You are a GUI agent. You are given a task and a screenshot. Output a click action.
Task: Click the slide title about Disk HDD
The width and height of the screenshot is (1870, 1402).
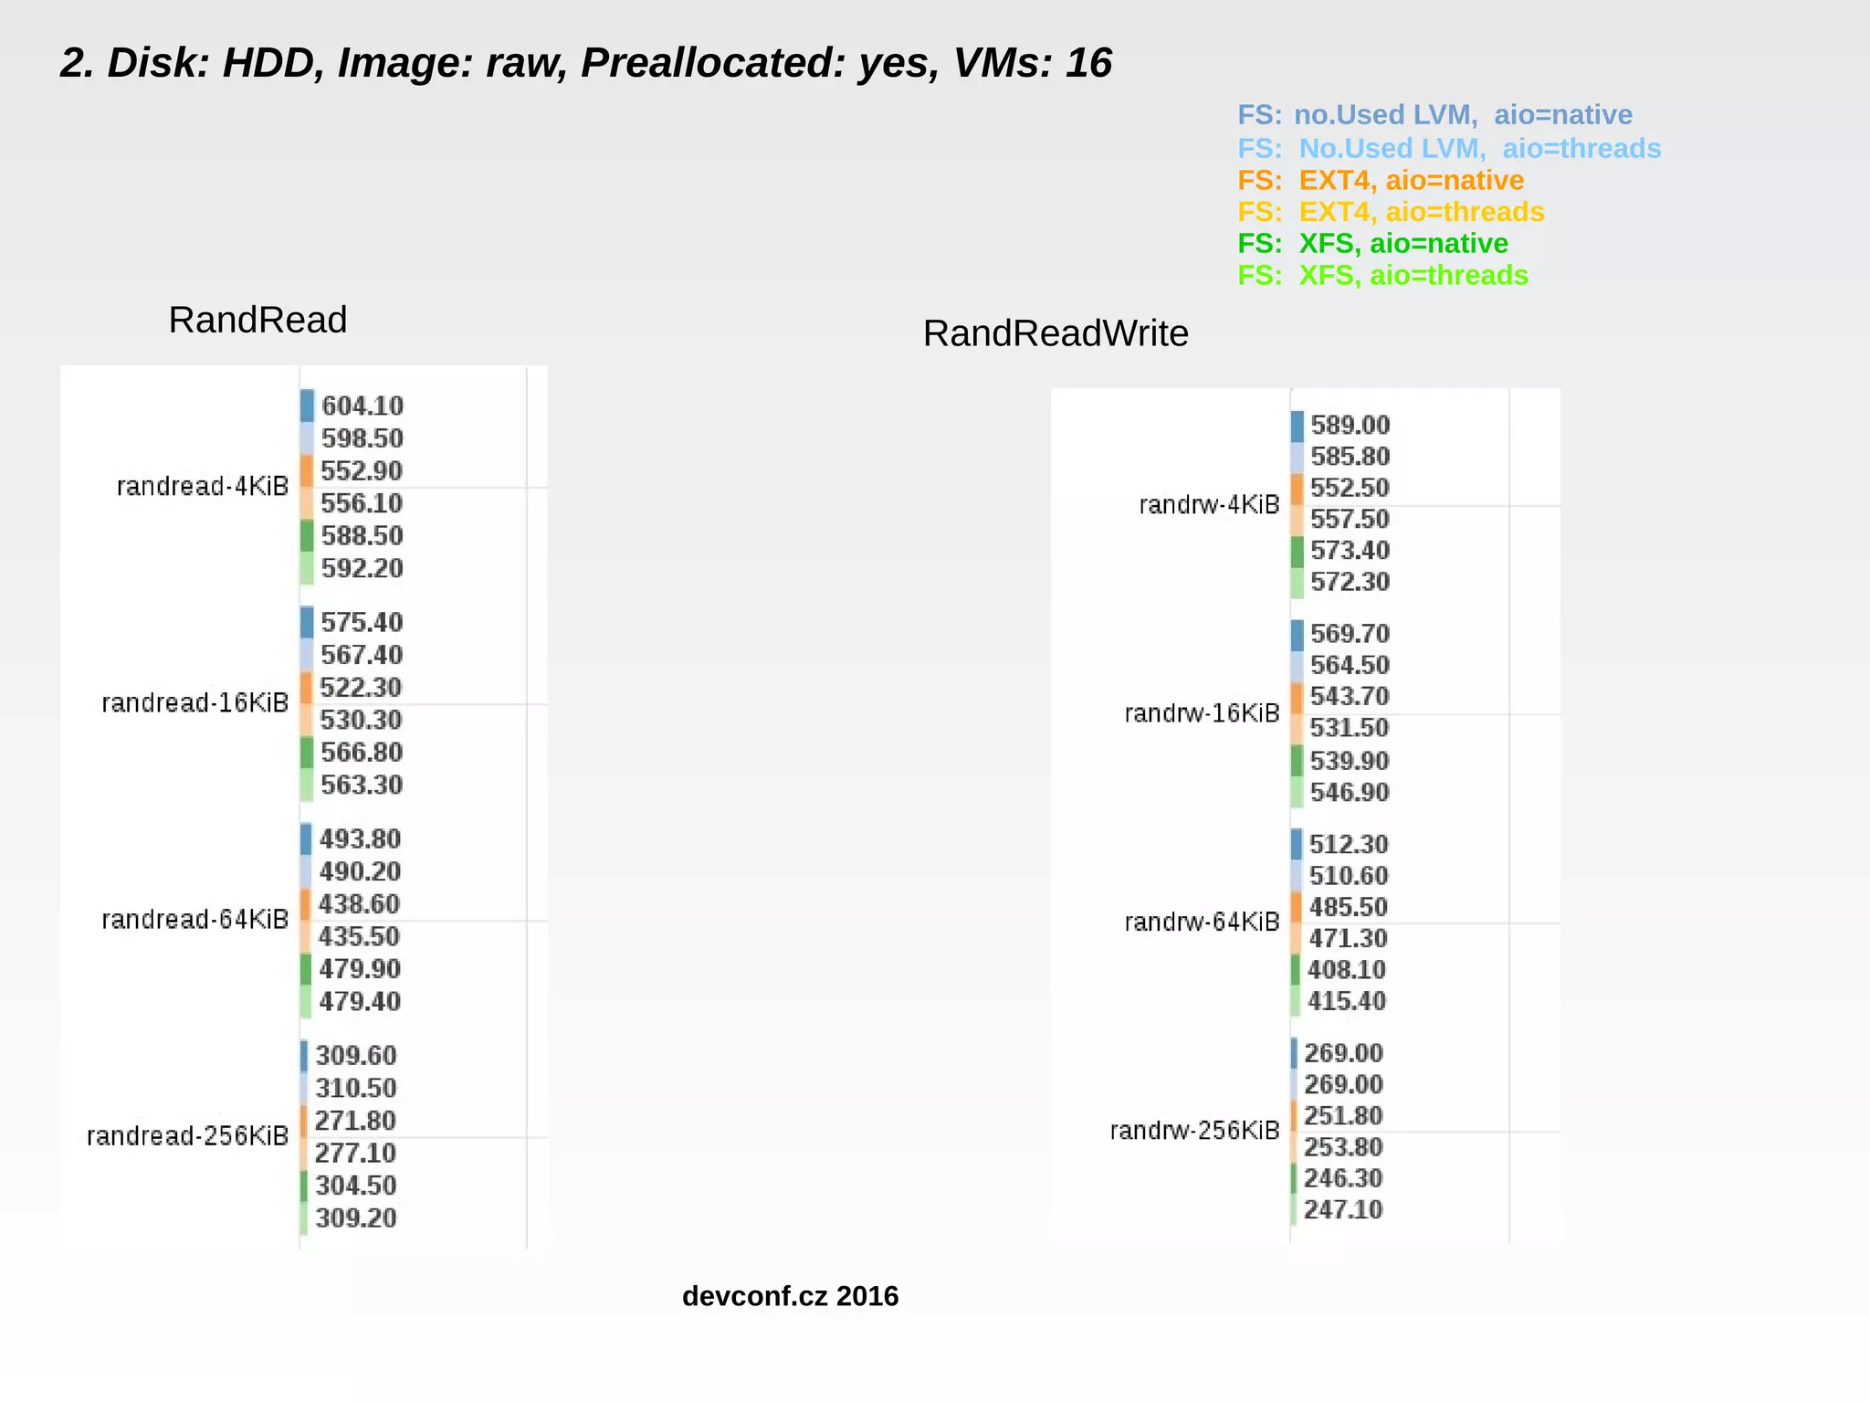click(586, 63)
